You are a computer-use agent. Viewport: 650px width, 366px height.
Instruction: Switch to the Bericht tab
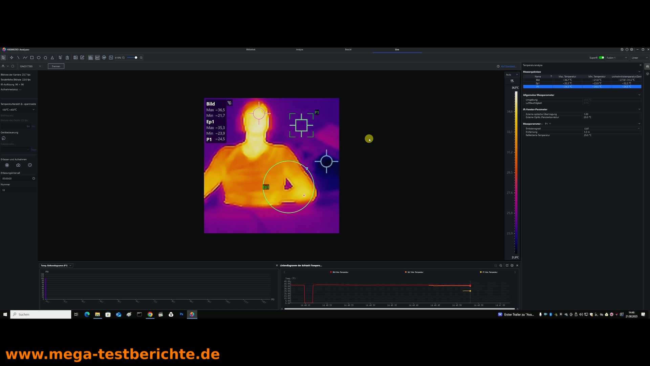(348, 49)
